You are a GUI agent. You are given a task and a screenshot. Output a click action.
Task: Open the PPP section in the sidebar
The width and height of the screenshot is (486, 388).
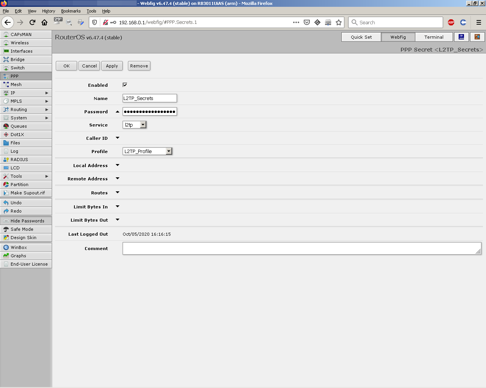pos(26,76)
